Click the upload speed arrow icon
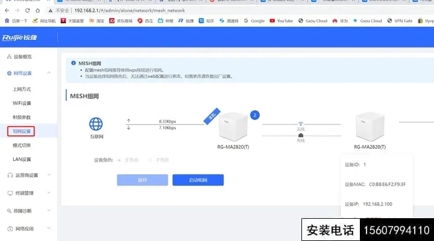The width and height of the screenshot is (434, 241). coord(128,121)
